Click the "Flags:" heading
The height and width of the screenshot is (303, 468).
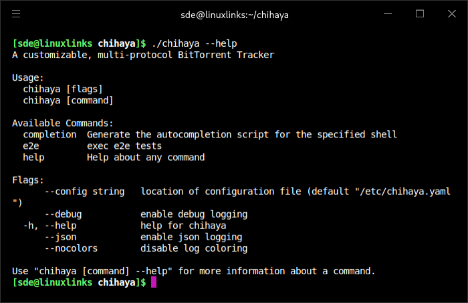click(x=28, y=180)
